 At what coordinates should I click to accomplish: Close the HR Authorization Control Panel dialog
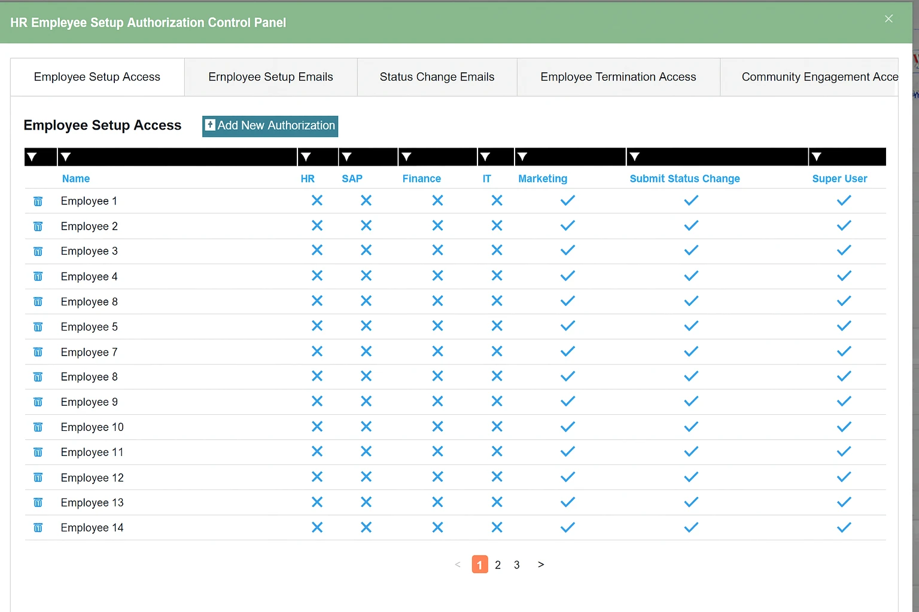click(888, 19)
